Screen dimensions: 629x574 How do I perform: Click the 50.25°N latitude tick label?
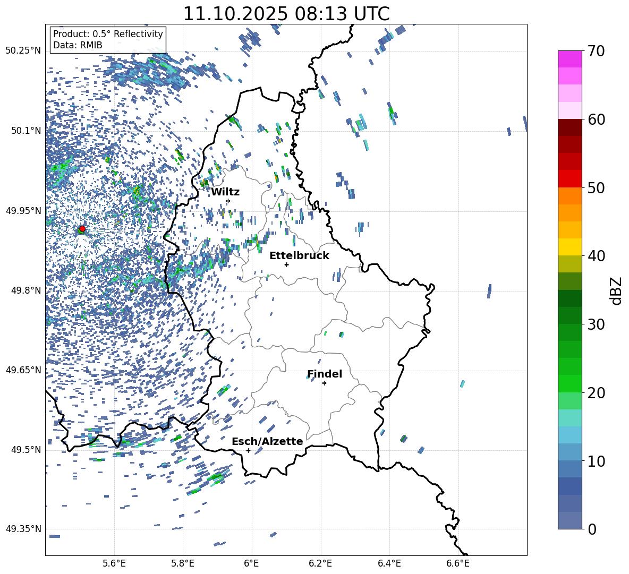(23, 50)
